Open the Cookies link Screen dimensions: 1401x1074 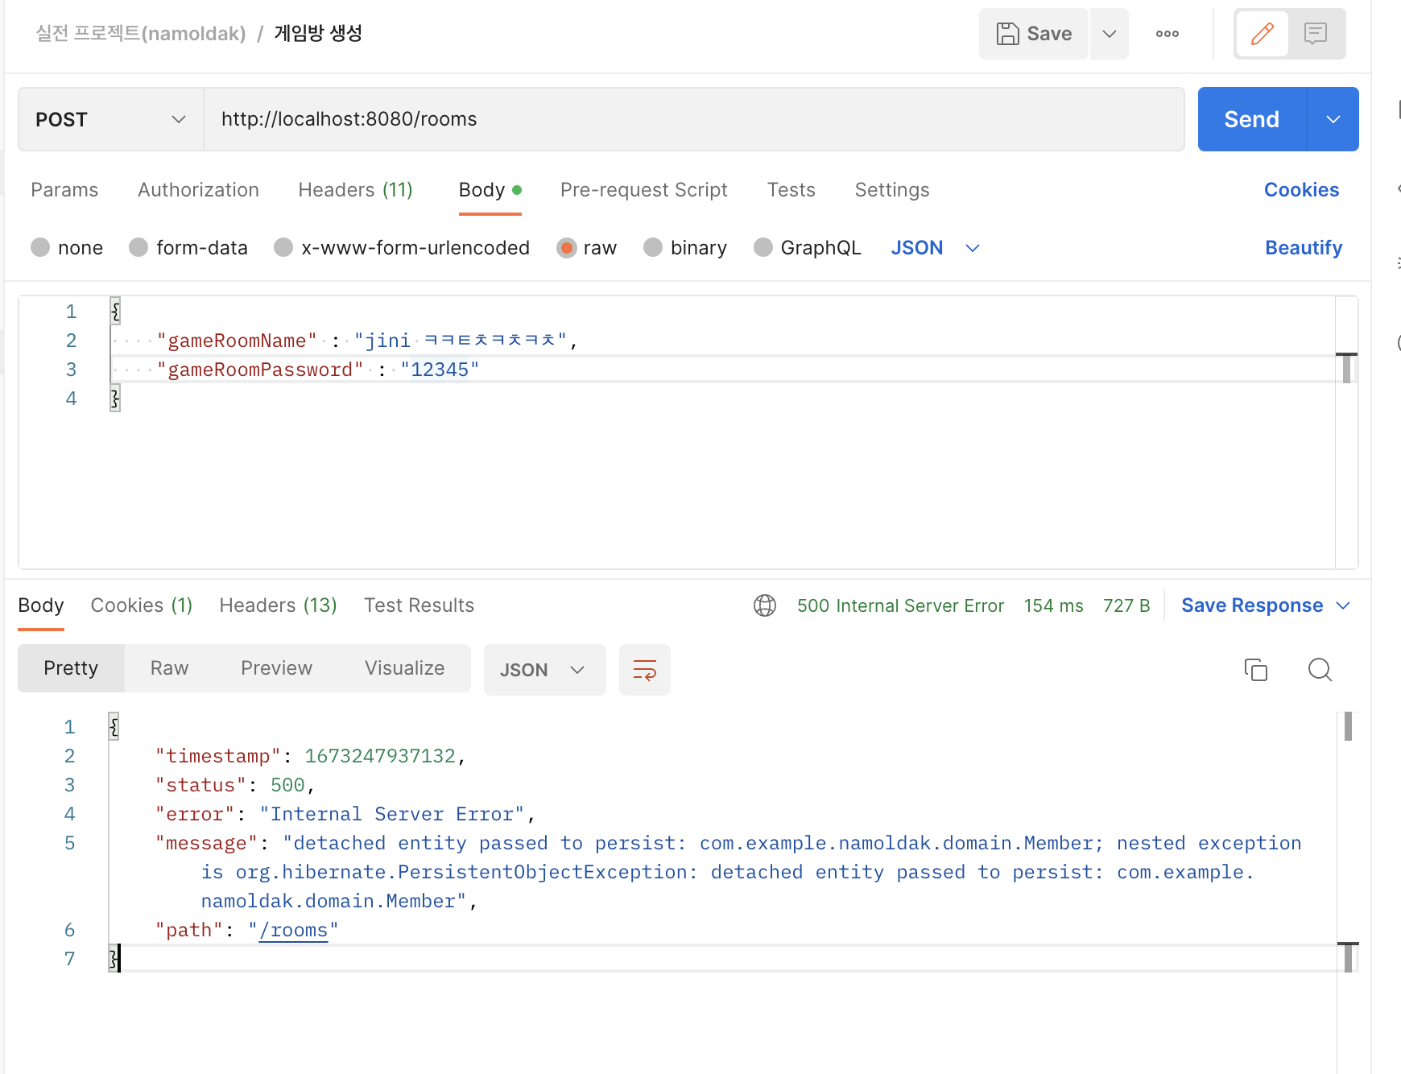click(1301, 190)
